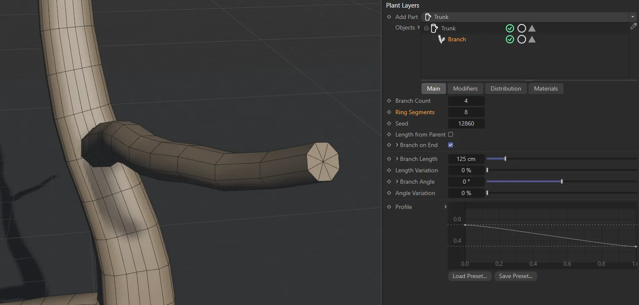Expand the Branch Angle parameter arrow
Image resolution: width=639 pixels, height=305 pixels.
pos(397,182)
